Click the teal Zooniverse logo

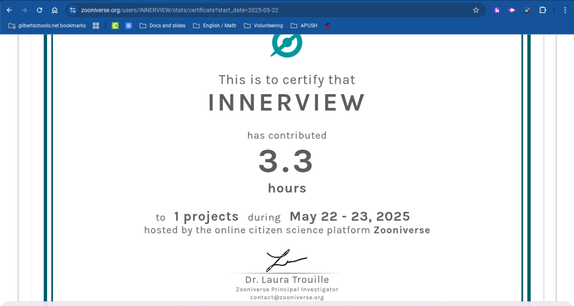click(287, 46)
